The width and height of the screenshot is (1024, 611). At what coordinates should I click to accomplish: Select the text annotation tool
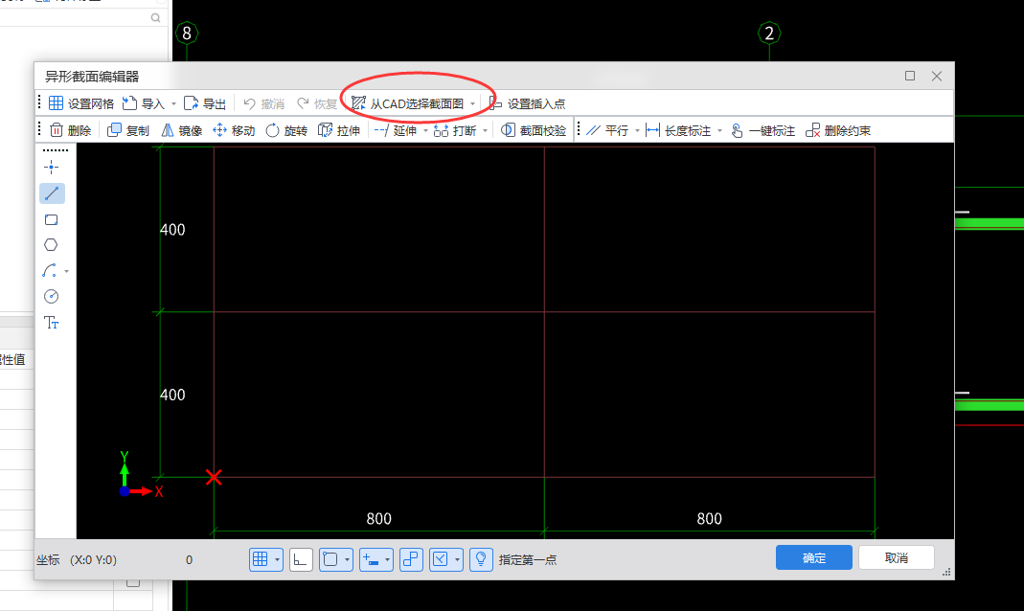coord(51,323)
